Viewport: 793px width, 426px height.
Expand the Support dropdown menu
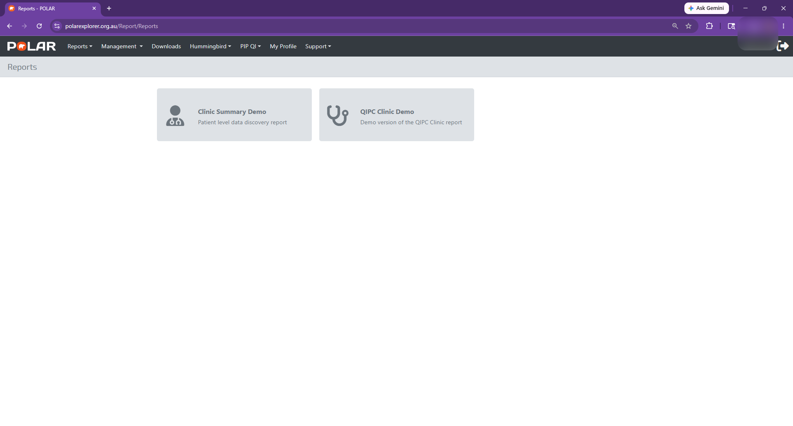pyautogui.click(x=318, y=46)
